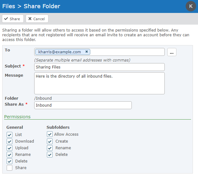The height and width of the screenshot is (177, 198).
Task: Toggle Subfolders Rename checkbox
Action: click(50, 148)
